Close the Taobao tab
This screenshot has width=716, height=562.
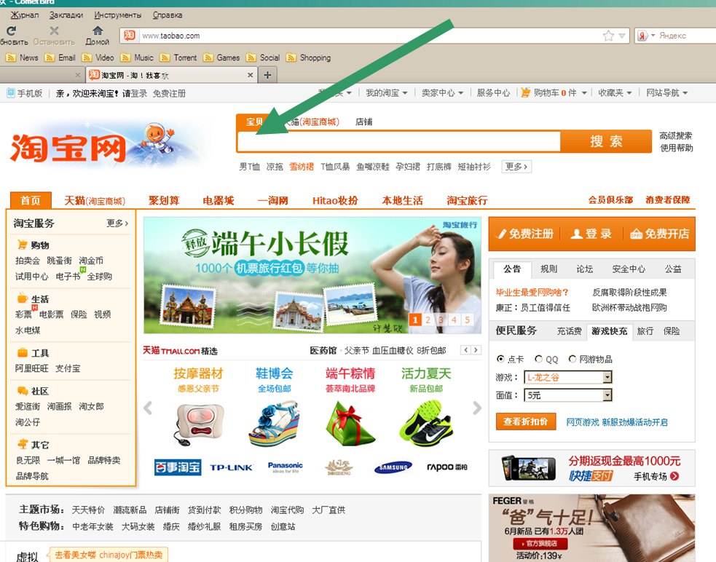click(x=251, y=75)
